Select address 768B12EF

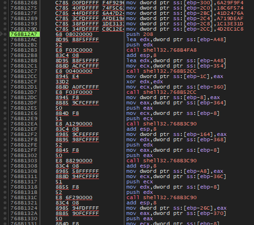pos(24,129)
